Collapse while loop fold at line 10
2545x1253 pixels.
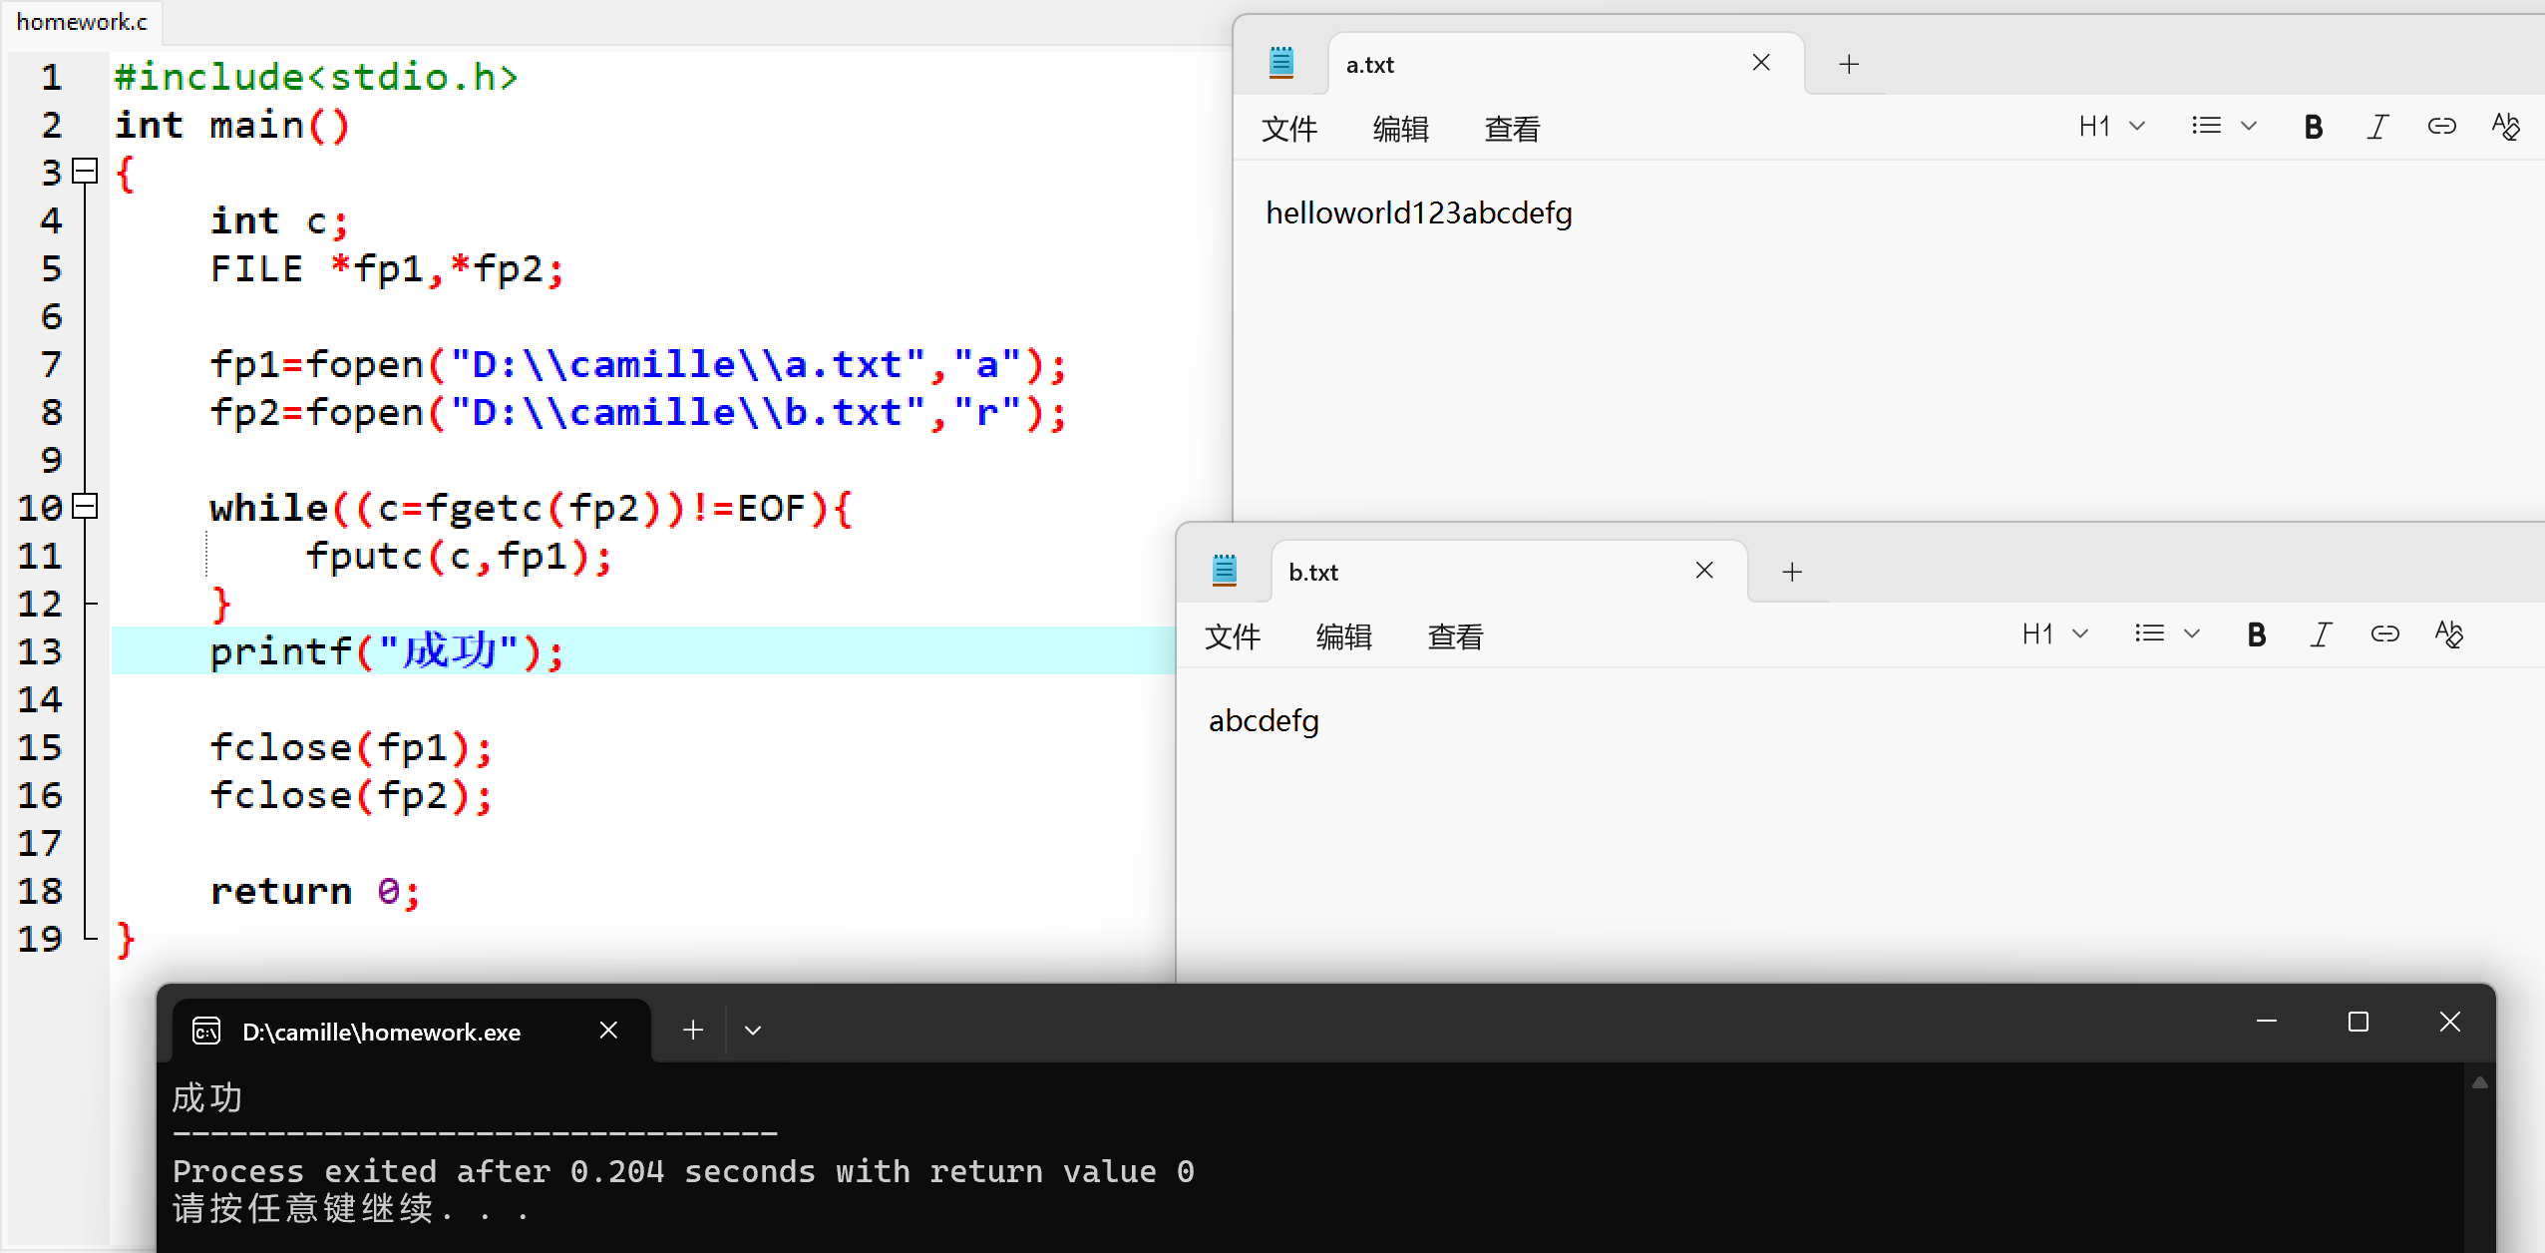click(87, 507)
